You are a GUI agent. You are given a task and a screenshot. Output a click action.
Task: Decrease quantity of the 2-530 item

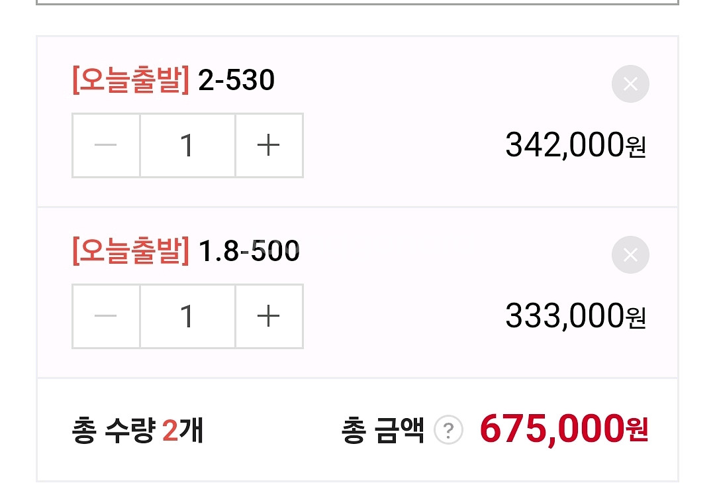point(105,145)
